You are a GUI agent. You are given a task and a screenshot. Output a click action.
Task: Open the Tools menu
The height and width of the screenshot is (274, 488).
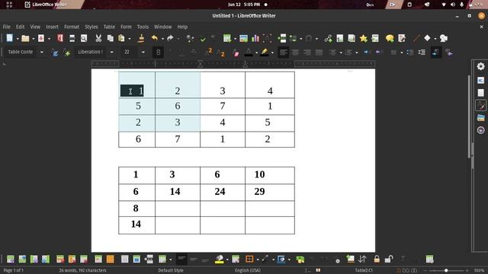coord(143,27)
